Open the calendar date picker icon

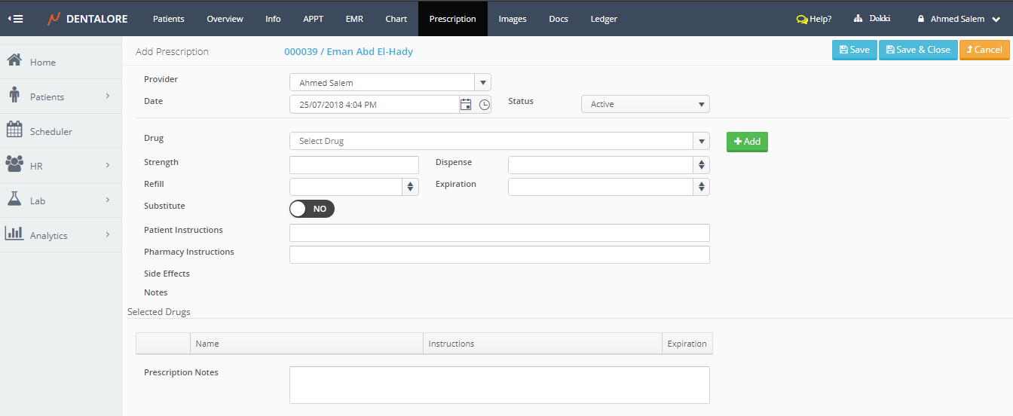pos(466,105)
